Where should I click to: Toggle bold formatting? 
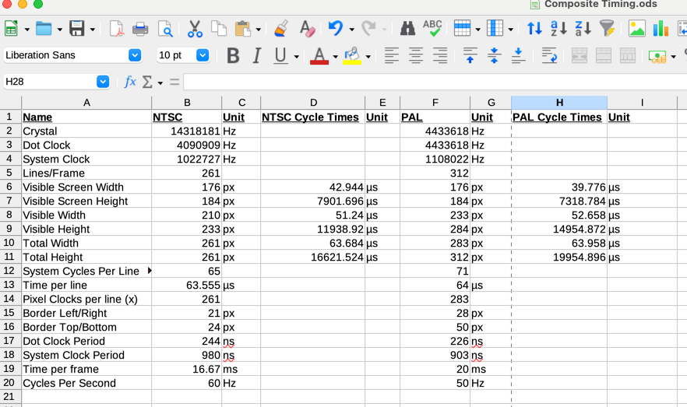point(232,55)
